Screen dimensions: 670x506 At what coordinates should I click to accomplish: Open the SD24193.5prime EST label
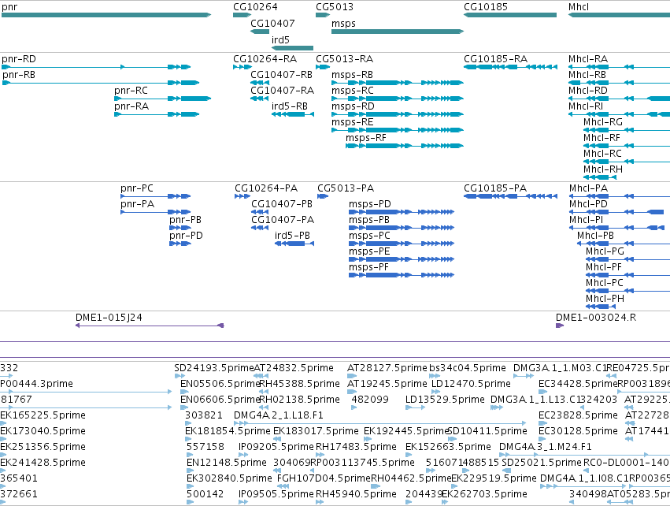coord(214,368)
